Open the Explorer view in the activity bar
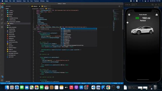The height and width of the screenshot is (91, 162). (2, 7)
